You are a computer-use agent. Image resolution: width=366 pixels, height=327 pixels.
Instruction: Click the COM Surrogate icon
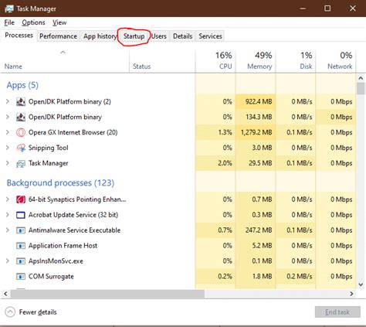(x=21, y=277)
